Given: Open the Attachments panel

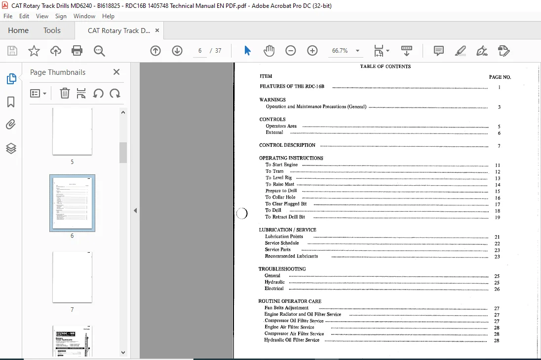Looking at the screenshot, I should pos(11,124).
